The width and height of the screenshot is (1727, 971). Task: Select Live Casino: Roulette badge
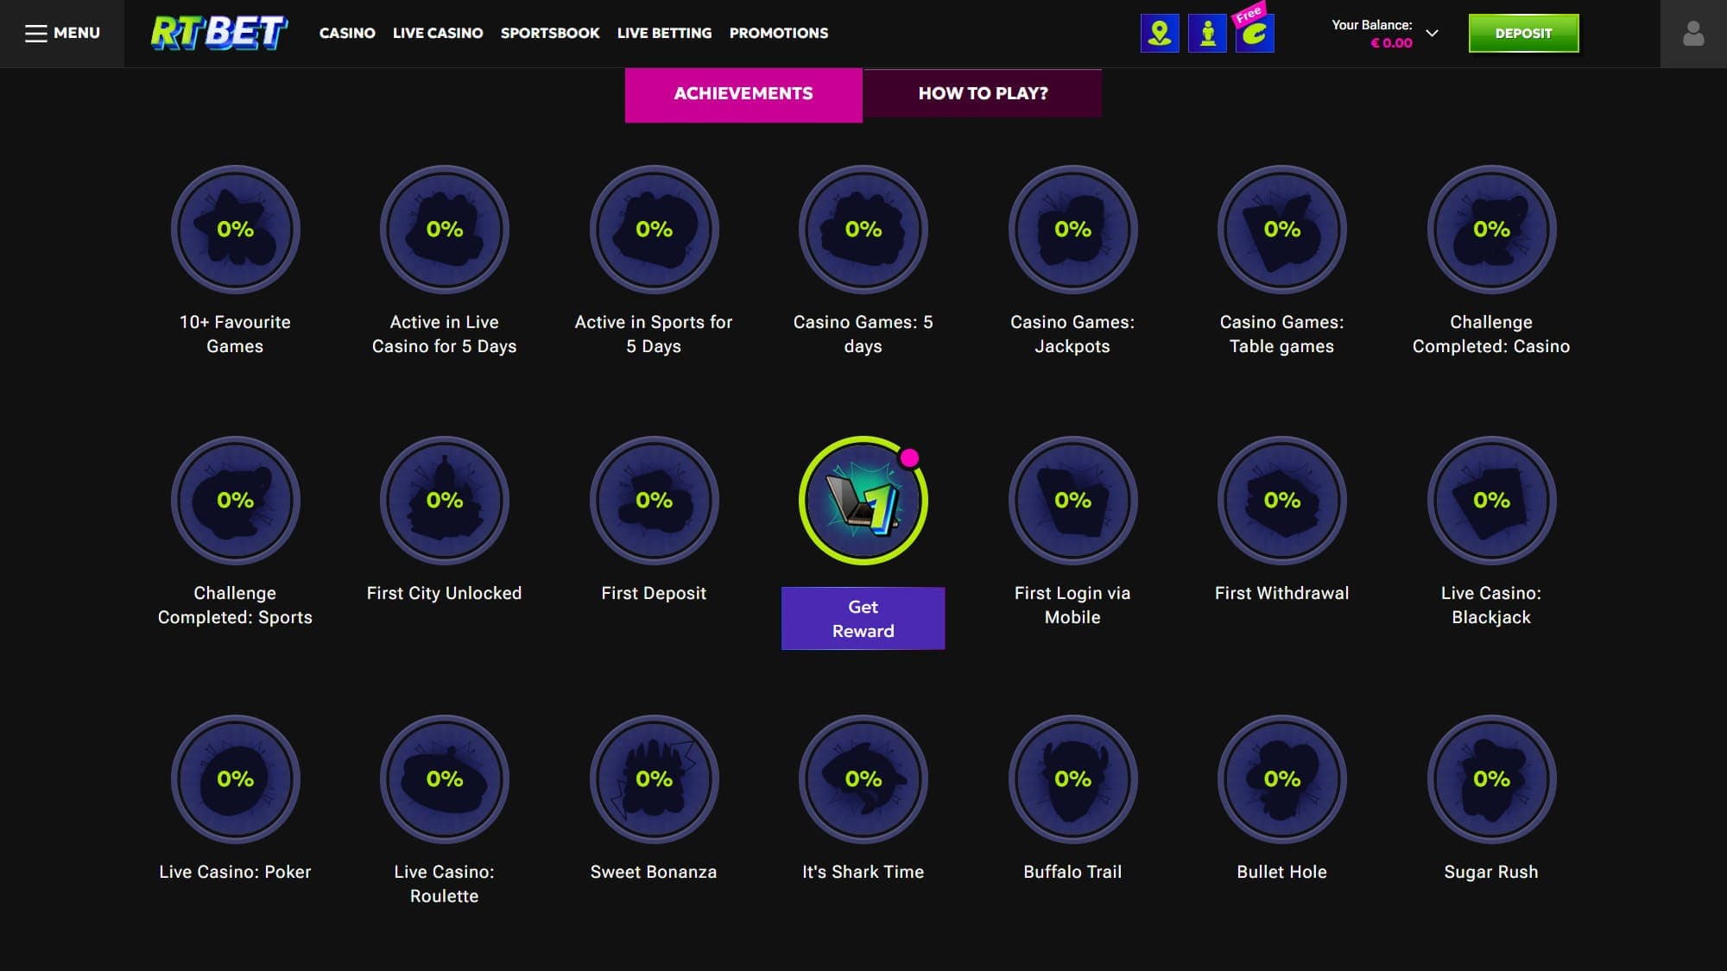445,779
